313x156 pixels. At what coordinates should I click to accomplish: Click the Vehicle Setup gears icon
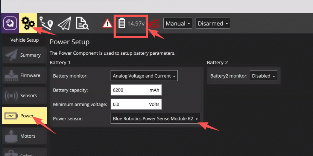[28, 23]
